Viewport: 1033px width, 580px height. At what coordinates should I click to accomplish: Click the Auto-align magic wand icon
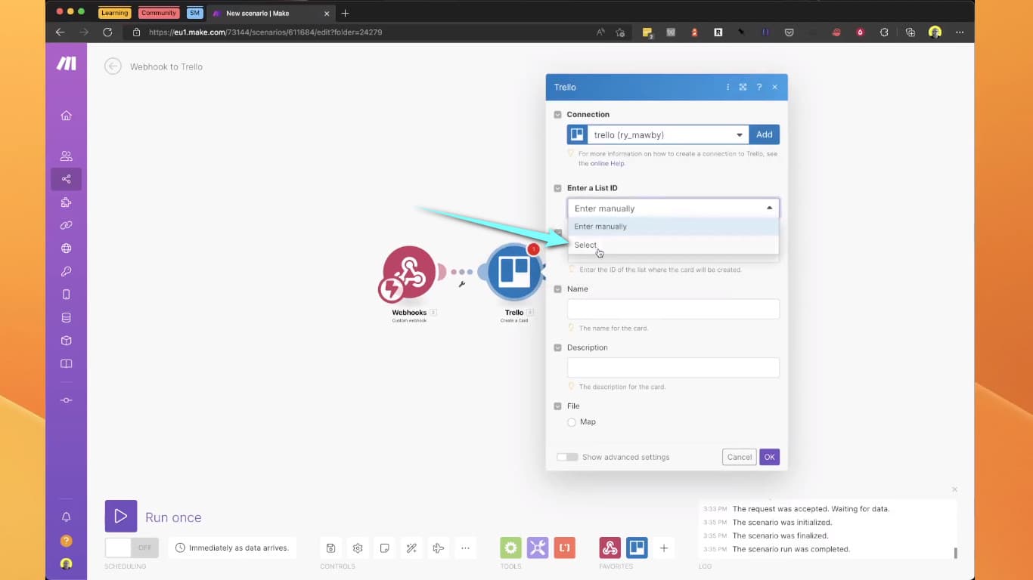(x=411, y=548)
